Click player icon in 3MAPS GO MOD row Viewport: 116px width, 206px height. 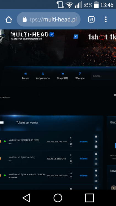96,137
